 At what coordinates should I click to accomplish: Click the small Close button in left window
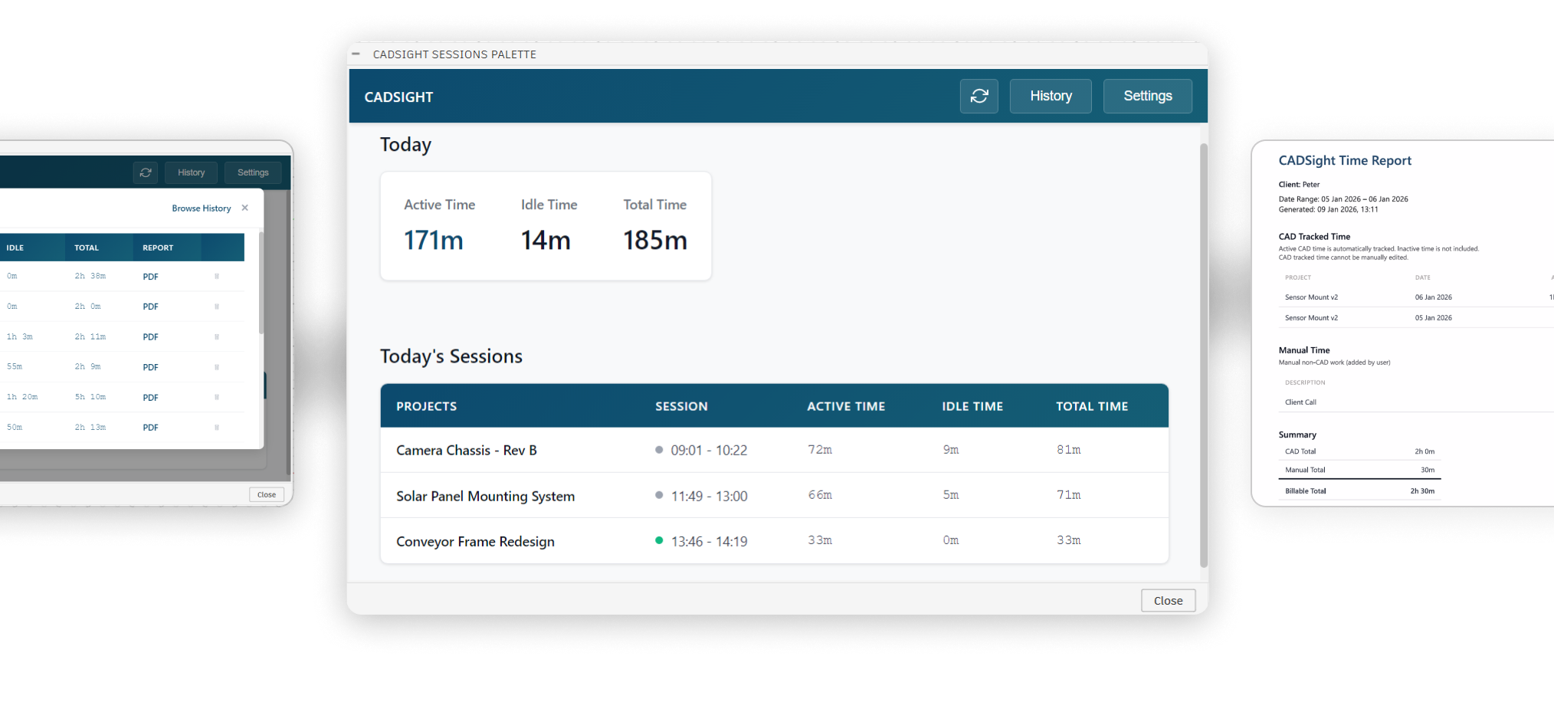click(267, 494)
